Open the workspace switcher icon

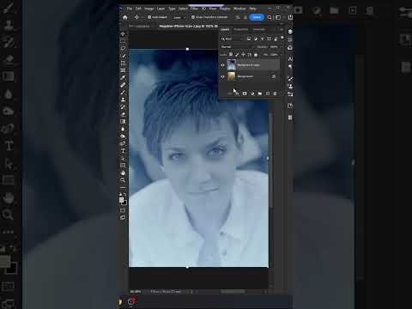(x=278, y=17)
